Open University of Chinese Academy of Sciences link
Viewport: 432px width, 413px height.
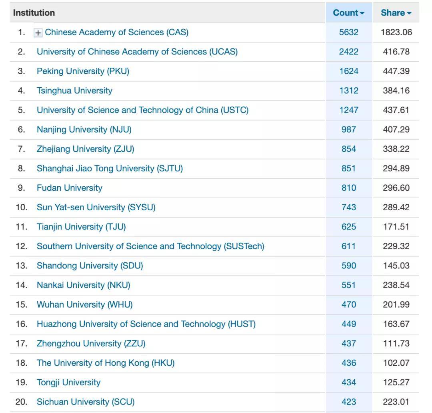(x=137, y=52)
